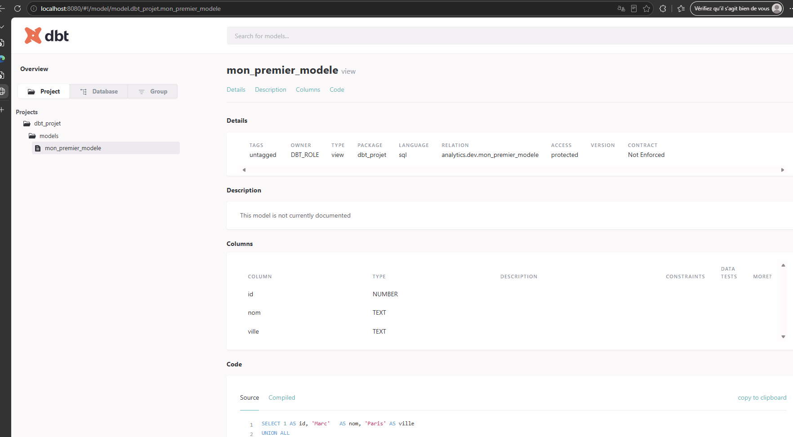Copy code with copy to clipboard
The width and height of the screenshot is (793, 437).
click(x=762, y=397)
